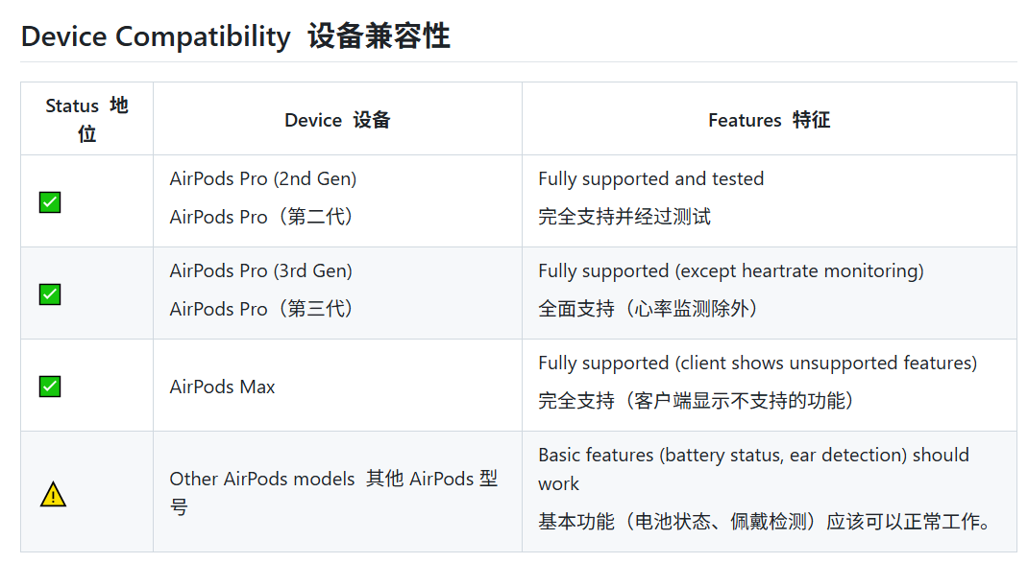Click the green checkmark in the AirPods Max row

50,387
